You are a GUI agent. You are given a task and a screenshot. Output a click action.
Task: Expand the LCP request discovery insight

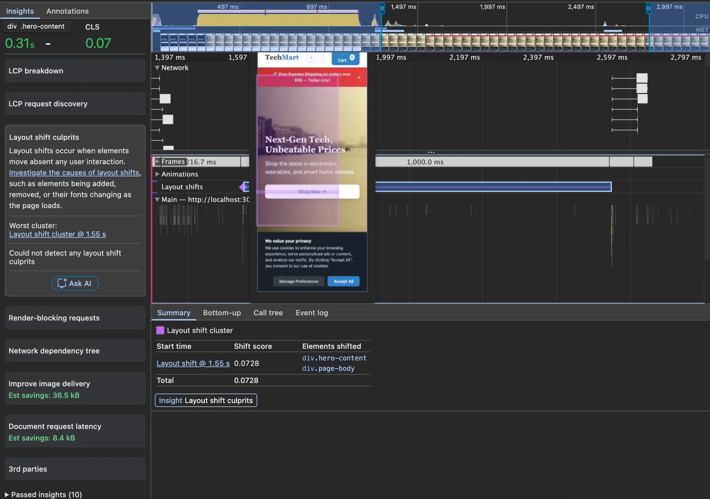(x=75, y=104)
